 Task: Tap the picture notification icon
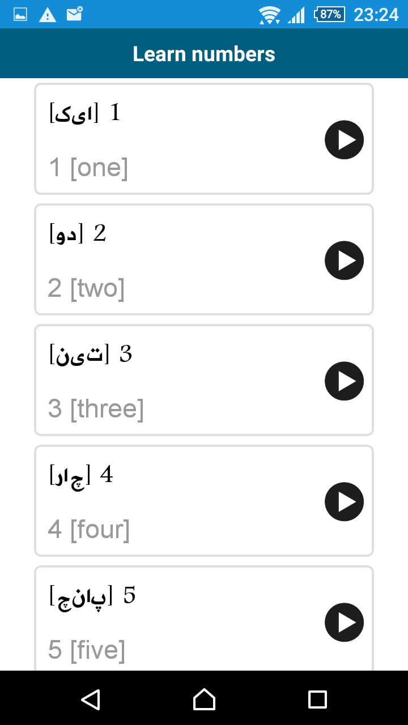coord(20,15)
